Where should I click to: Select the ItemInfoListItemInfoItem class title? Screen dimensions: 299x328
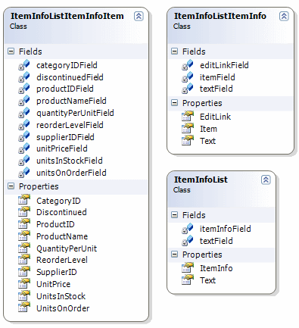(67, 16)
